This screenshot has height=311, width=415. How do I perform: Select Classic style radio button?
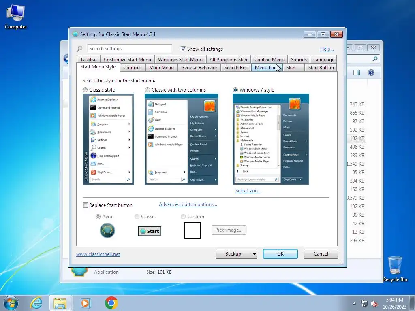point(85,90)
